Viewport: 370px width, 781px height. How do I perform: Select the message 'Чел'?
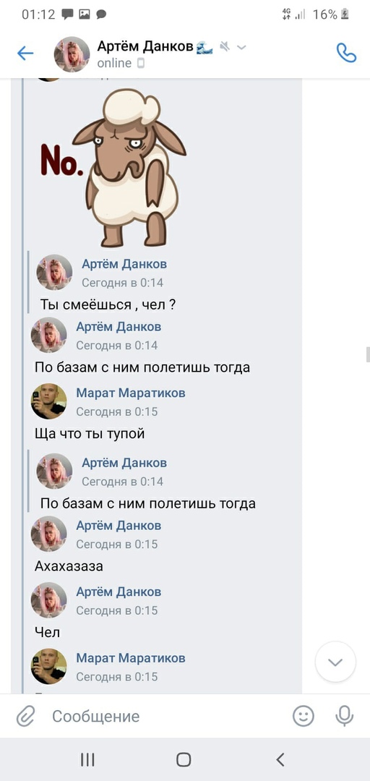coord(47,633)
